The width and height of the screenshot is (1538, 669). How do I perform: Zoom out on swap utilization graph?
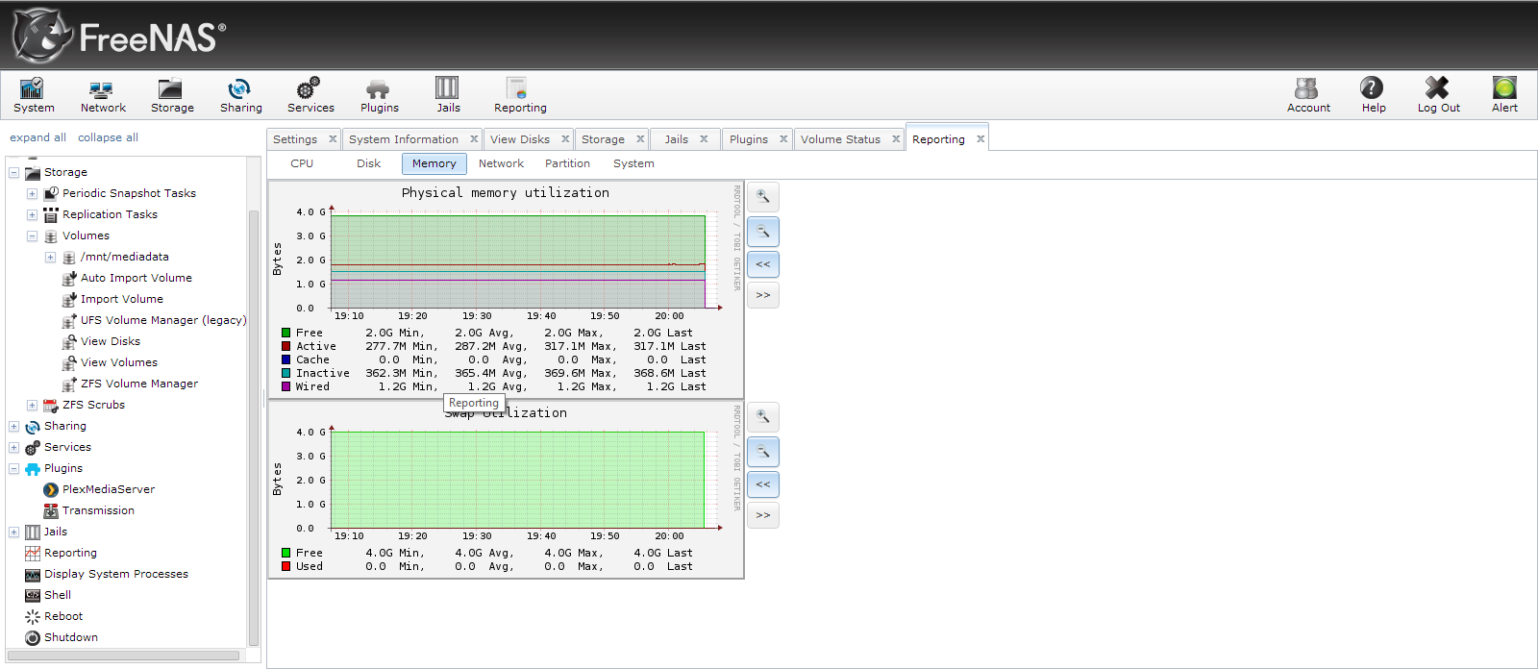pyautogui.click(x=763, y=452)
